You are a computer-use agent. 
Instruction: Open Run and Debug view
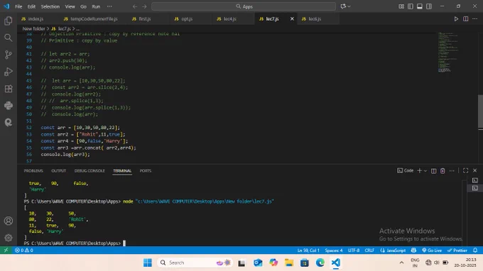[x=9, y=72]
